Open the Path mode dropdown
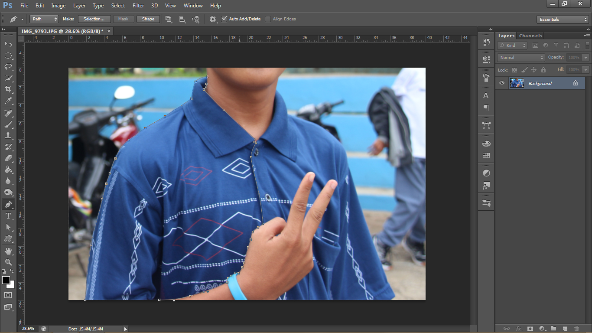 coord(43,19)
